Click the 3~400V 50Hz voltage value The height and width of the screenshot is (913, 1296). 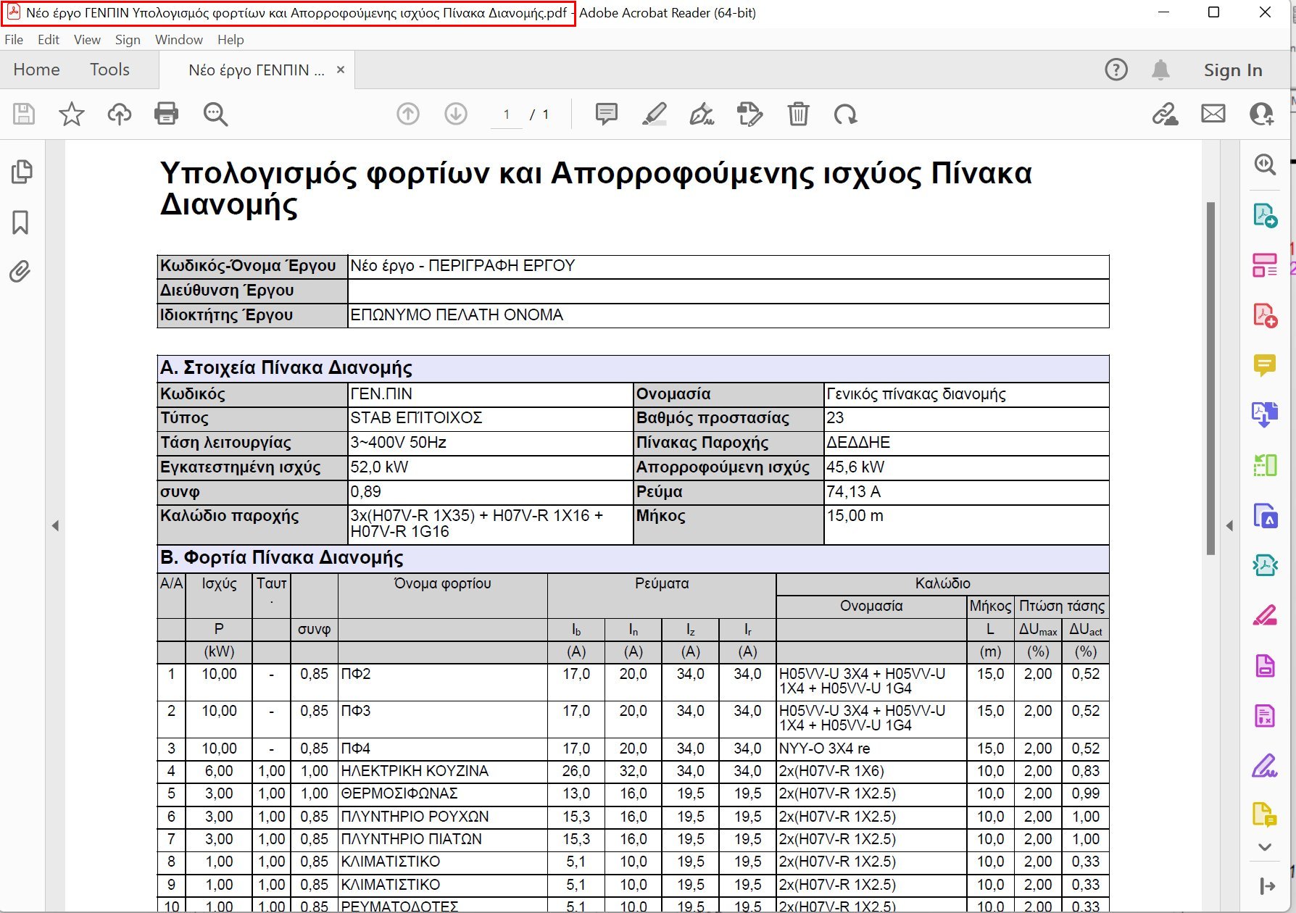[398, 442]
